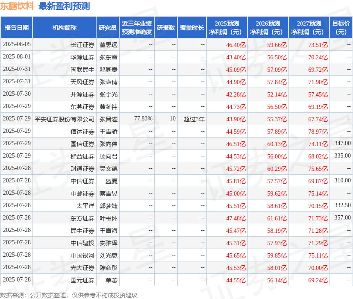Image resolution: width=353 pixels, height=299 pixels.
Task: Select analyst 安雅泽
Action: tap(109, 243)
